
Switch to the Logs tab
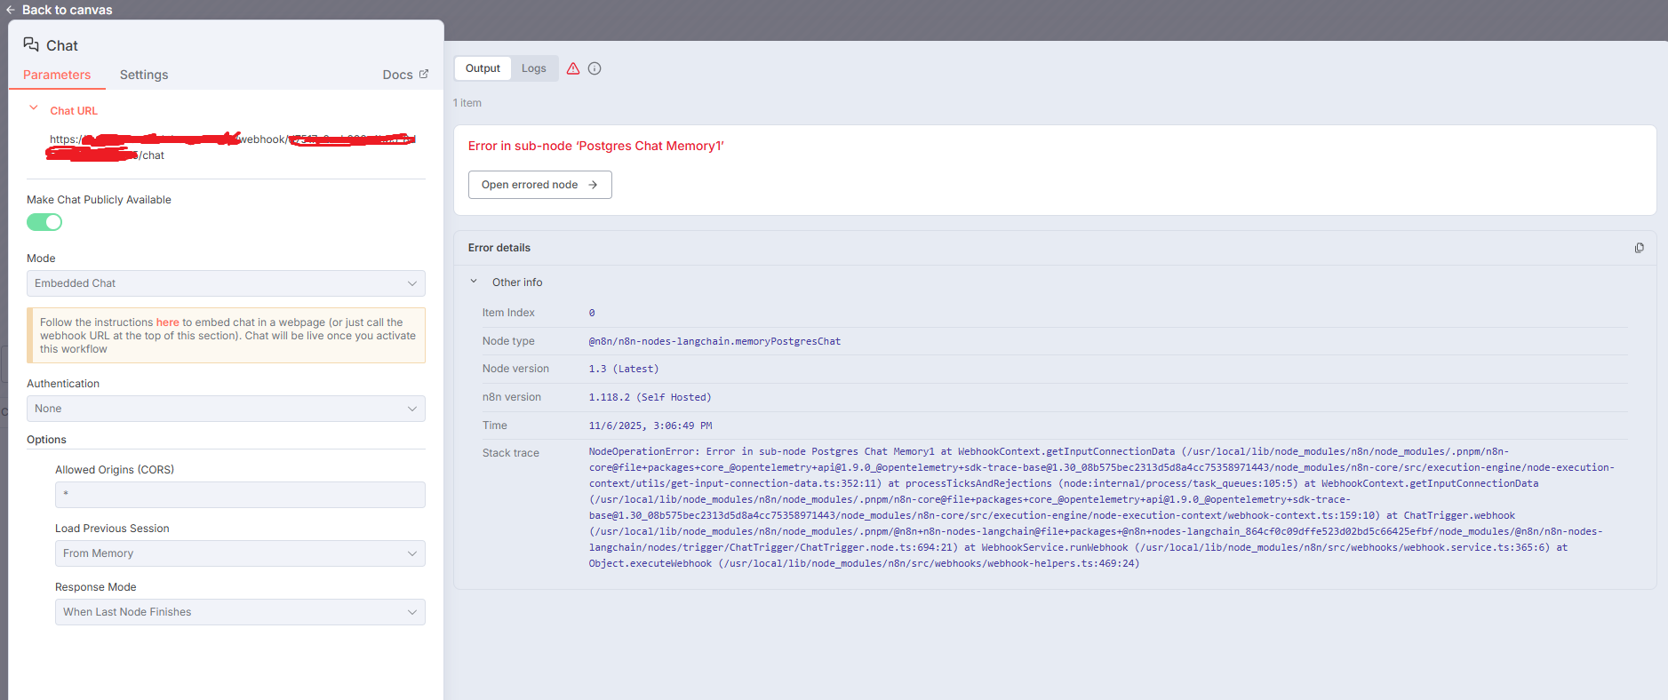pyautogui.click(x=533, y=68)
